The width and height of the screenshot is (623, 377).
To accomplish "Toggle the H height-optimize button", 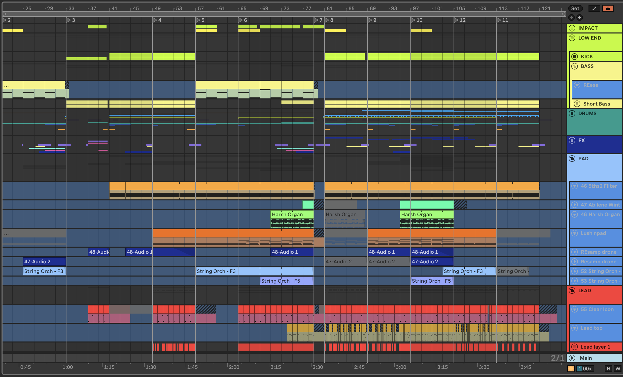I will [x=608, y=369].
